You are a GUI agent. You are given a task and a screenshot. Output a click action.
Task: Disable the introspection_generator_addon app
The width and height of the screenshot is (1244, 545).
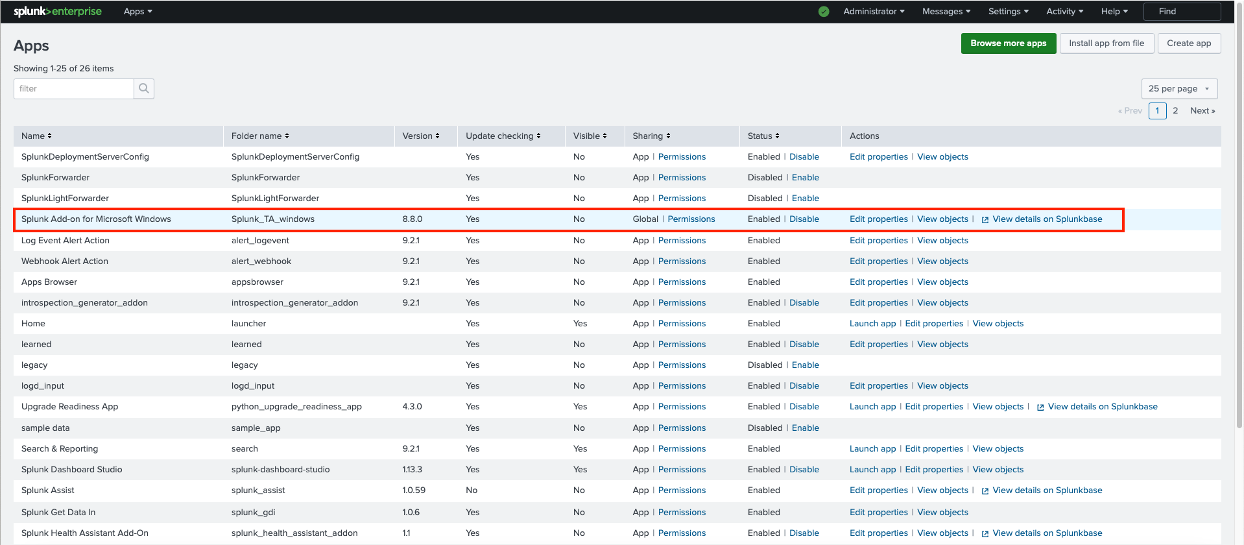(x=804, y=302)
